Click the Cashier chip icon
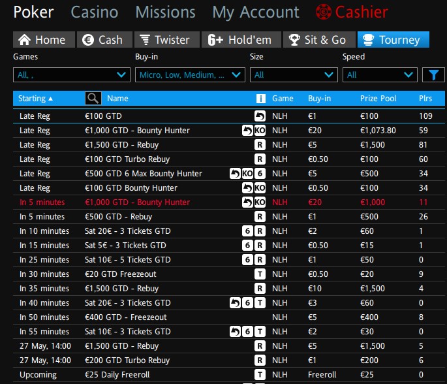 (323, 12)
